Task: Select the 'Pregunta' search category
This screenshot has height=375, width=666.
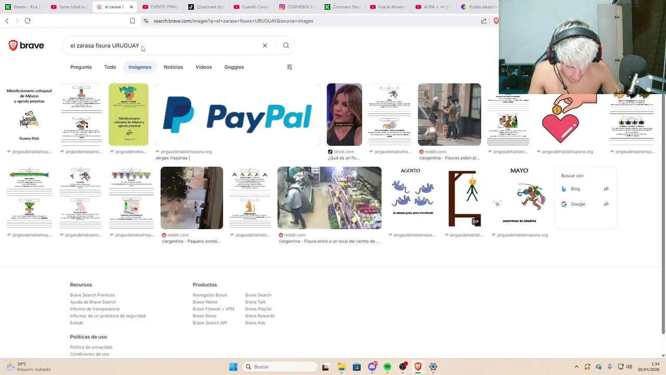Action: pyautogui.click(x=81, y=67)
